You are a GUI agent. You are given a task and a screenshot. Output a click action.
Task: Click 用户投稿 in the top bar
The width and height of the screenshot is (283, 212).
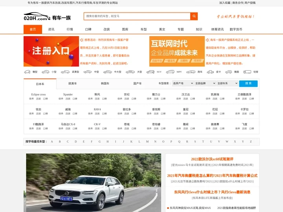coord(250,3)
